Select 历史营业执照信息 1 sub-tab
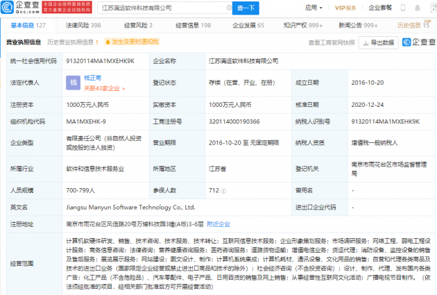437x295 pixels. [73, 42]
